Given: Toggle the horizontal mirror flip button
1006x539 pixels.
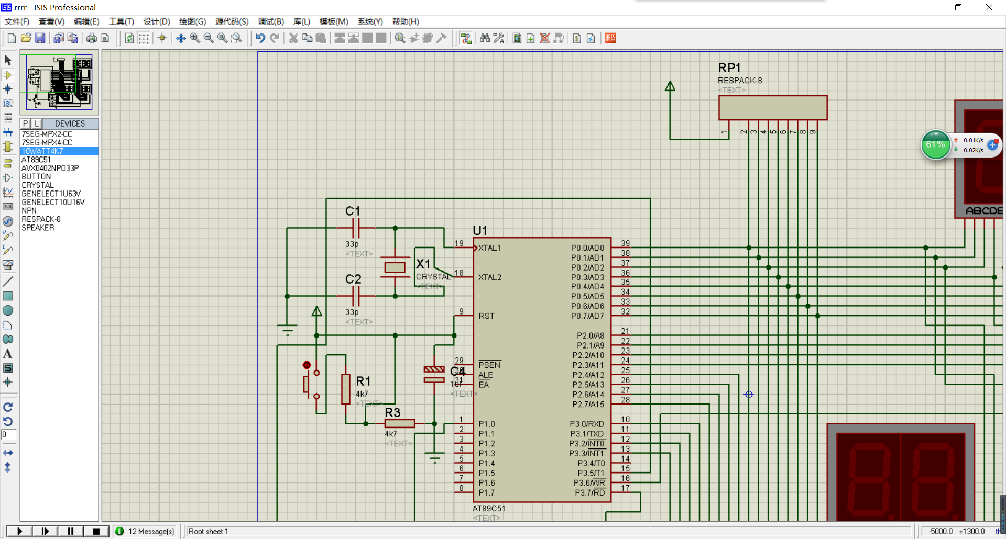Looking at the screenshot, I should (8, 453).
